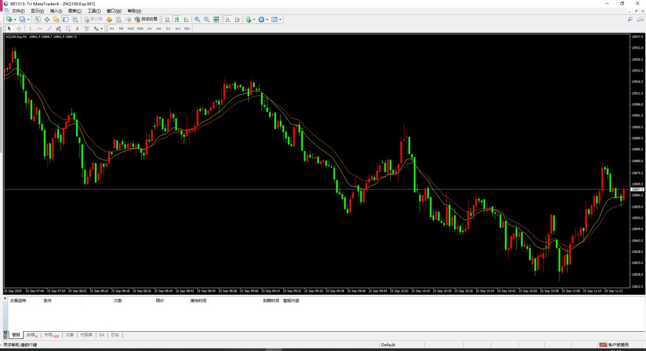The image size is (646, 351).
Task: Switch to the 市场 terminal tab
Action: point(51,335)
